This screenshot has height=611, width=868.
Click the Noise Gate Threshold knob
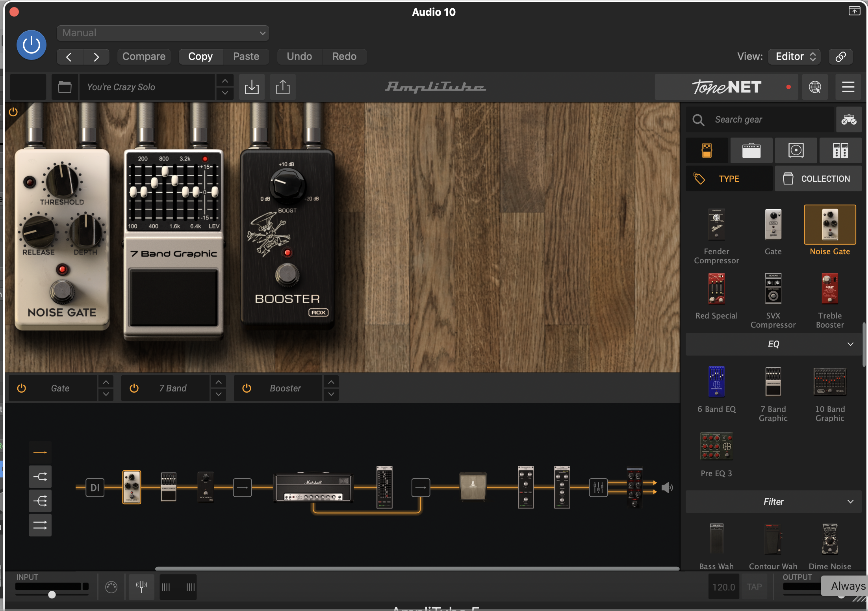point(62,181)
